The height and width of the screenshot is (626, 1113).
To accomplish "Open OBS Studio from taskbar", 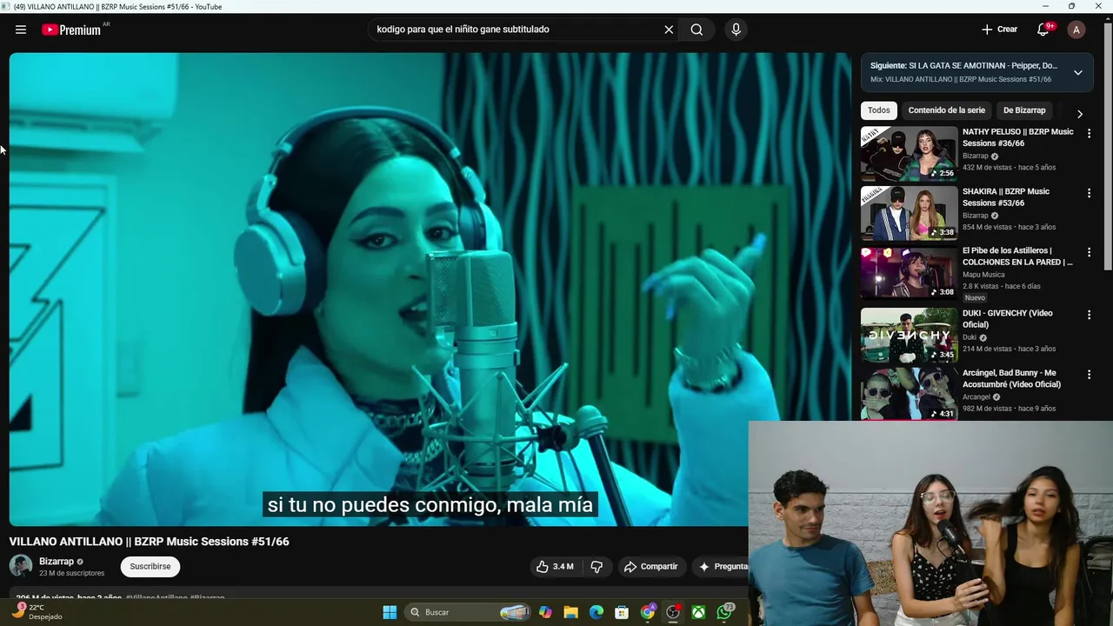I will (673, 612).
